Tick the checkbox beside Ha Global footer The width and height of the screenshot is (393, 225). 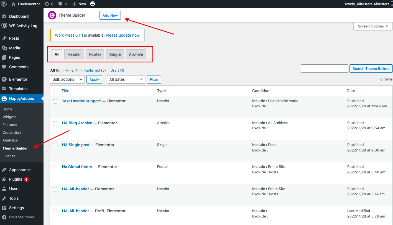55,167
